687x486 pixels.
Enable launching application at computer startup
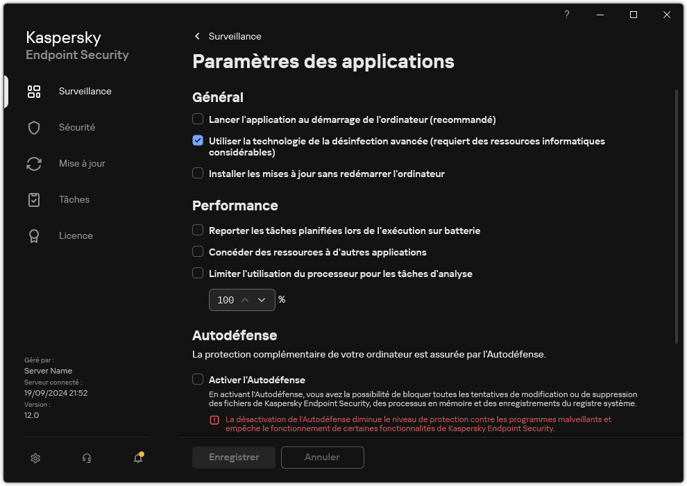(198, 119)
